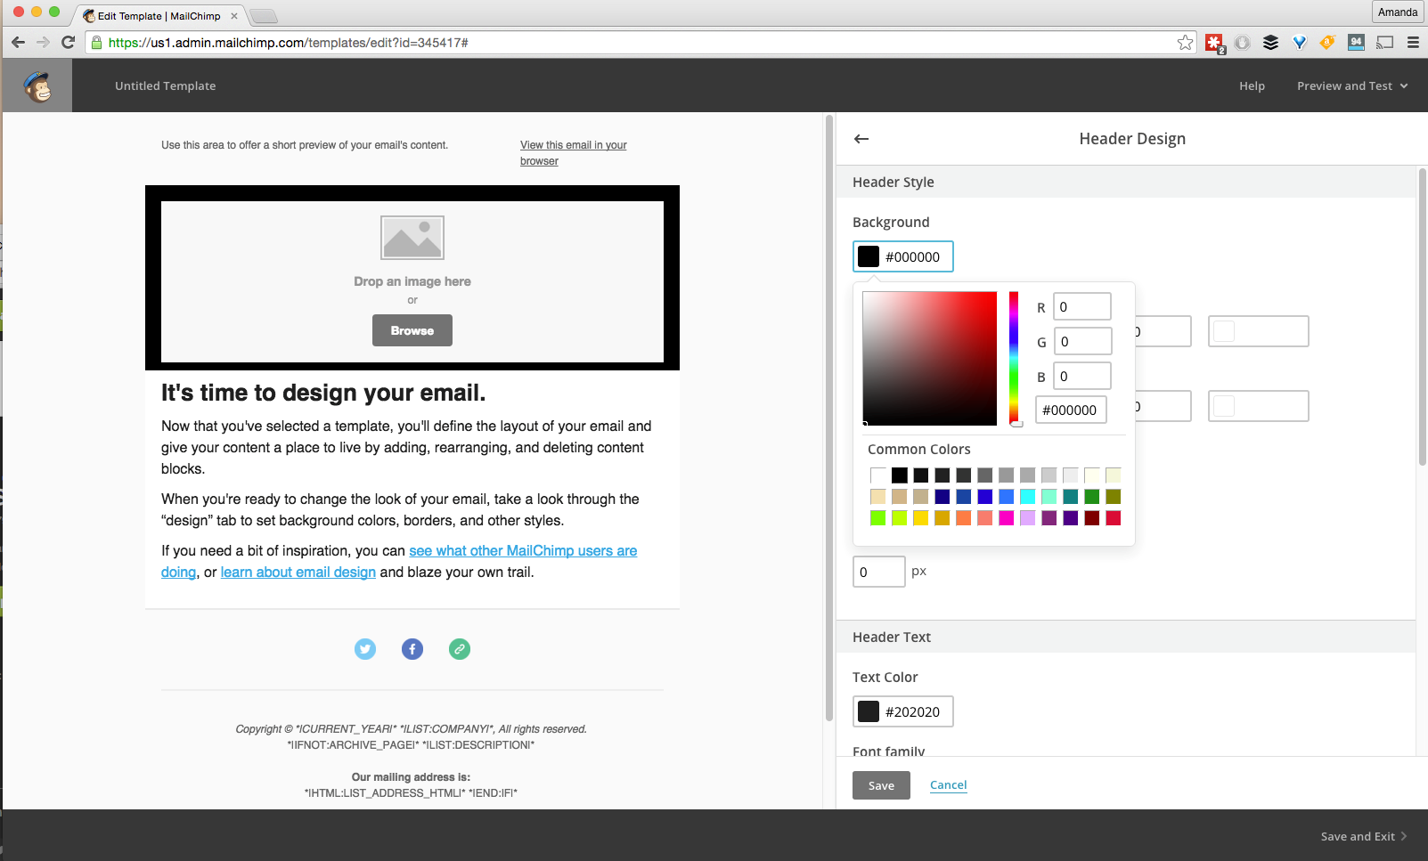The width and height of the screenshot is (1428, 861).
Task: Open the Text Color picker field
Action: (902, 712)
